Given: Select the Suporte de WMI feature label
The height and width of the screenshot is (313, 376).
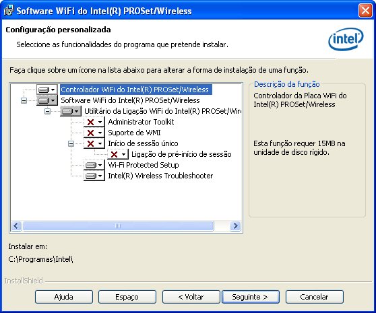Looking at the screenshot, I should [x=134, y=133].
